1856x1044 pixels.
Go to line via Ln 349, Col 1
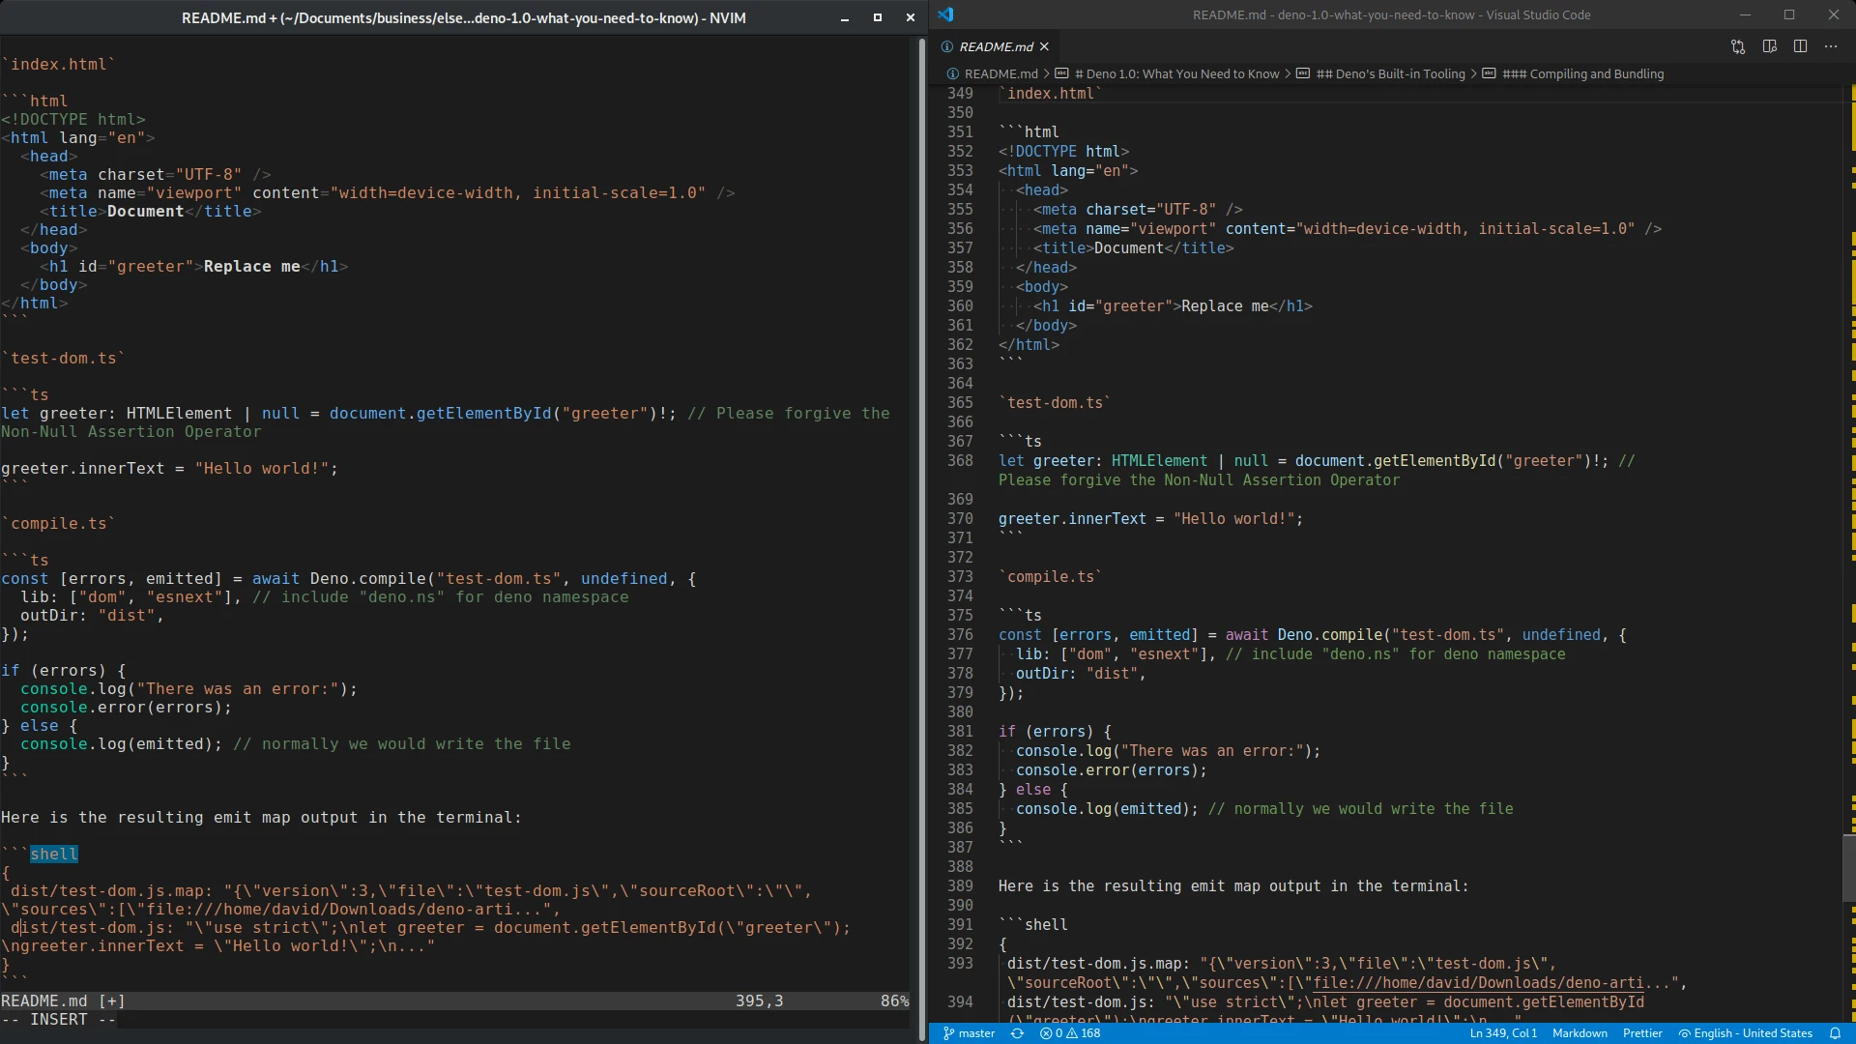point(1503,1033)
